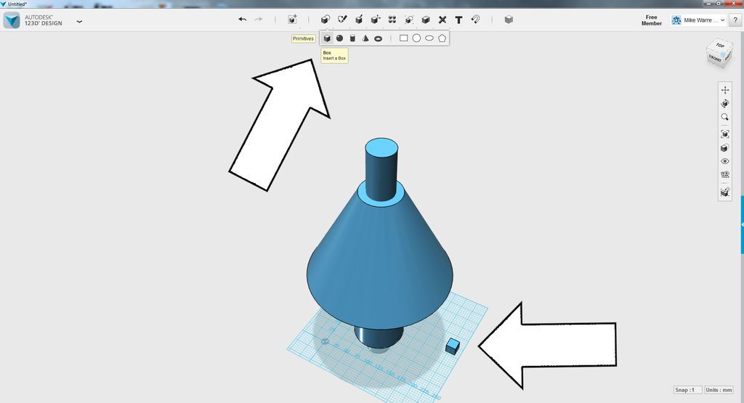Screen dimensions: 744x403
Task: Toggle visibility with the eye icon
Action: (x=724, y=161)
